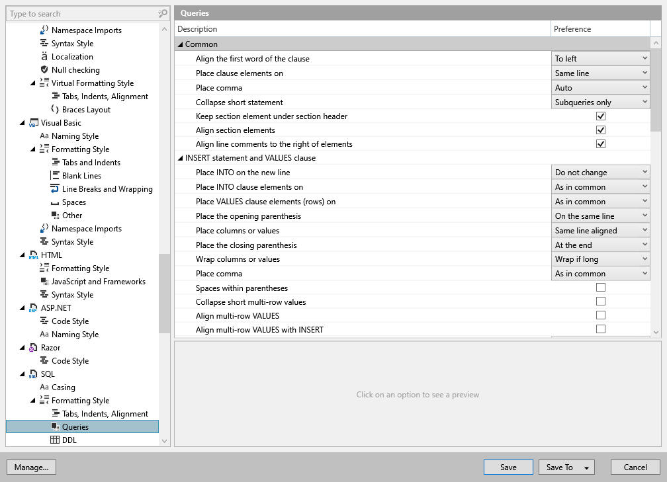
Task: Click the DDL table icon
Action: click(55, 440)
